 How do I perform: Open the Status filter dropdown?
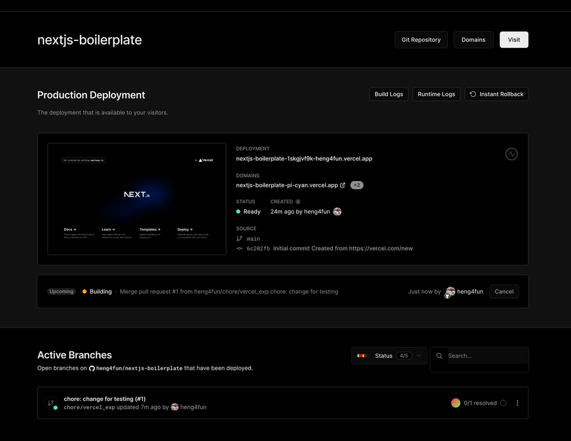(389, 356)
